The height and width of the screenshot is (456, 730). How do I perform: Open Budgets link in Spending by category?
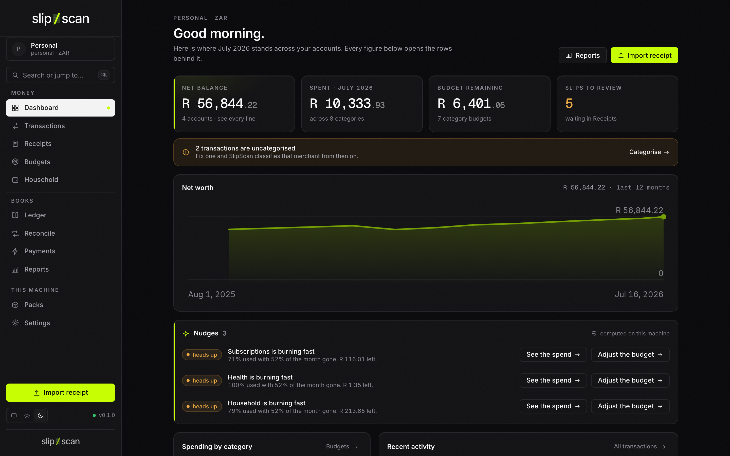coord(342,446)
